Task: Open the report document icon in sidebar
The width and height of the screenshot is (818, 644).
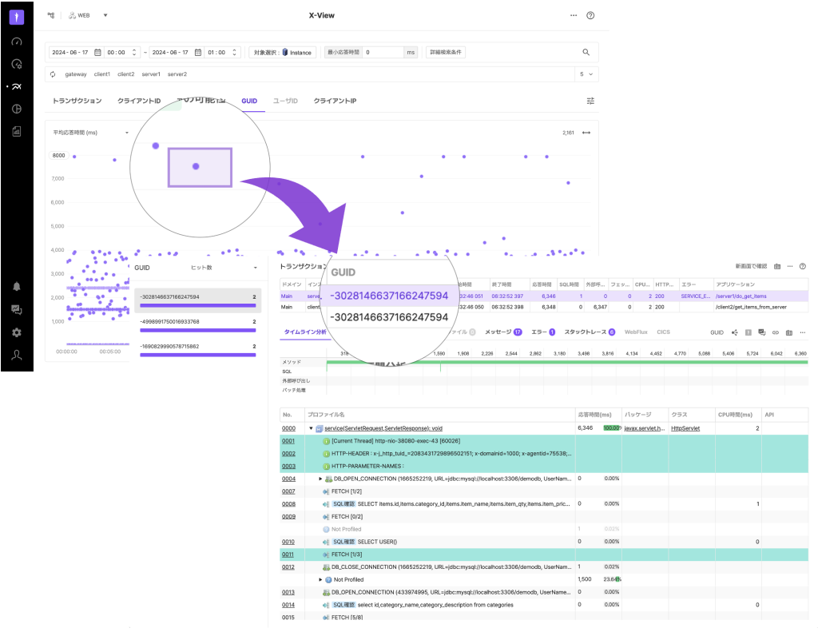Action: point(17,131)
